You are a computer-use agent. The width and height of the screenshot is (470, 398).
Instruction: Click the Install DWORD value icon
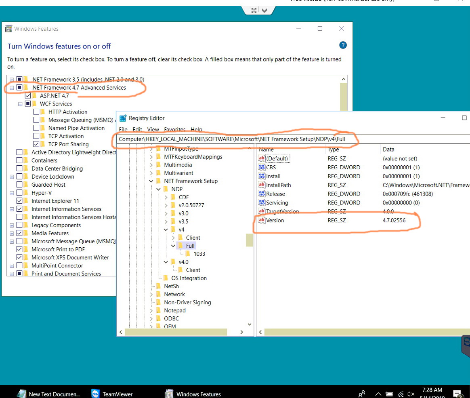(x=262, y=176)
